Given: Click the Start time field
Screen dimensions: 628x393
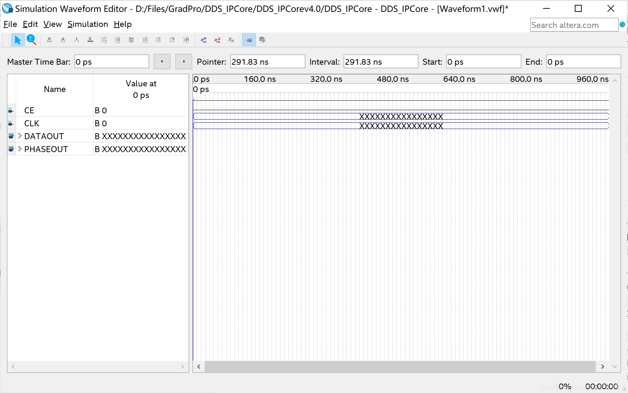Looking at the screenshot, I should pyautogui.click(x=483, y=62).
